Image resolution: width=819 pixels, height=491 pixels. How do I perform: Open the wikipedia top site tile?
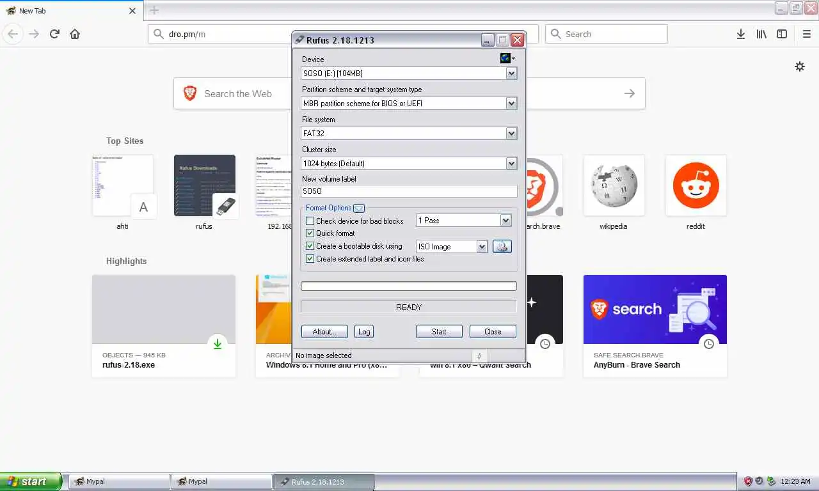coord(614,186)
